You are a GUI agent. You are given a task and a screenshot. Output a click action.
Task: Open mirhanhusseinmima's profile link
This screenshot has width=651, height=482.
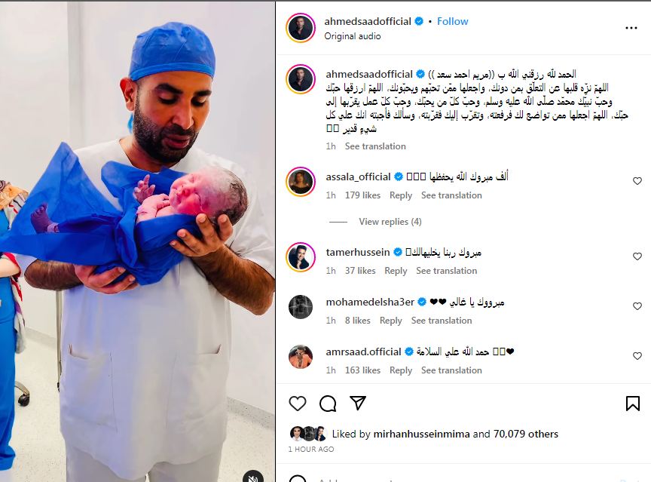[421, 434]
